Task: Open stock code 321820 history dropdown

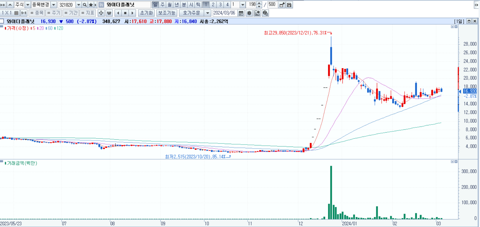Action: 79,5
